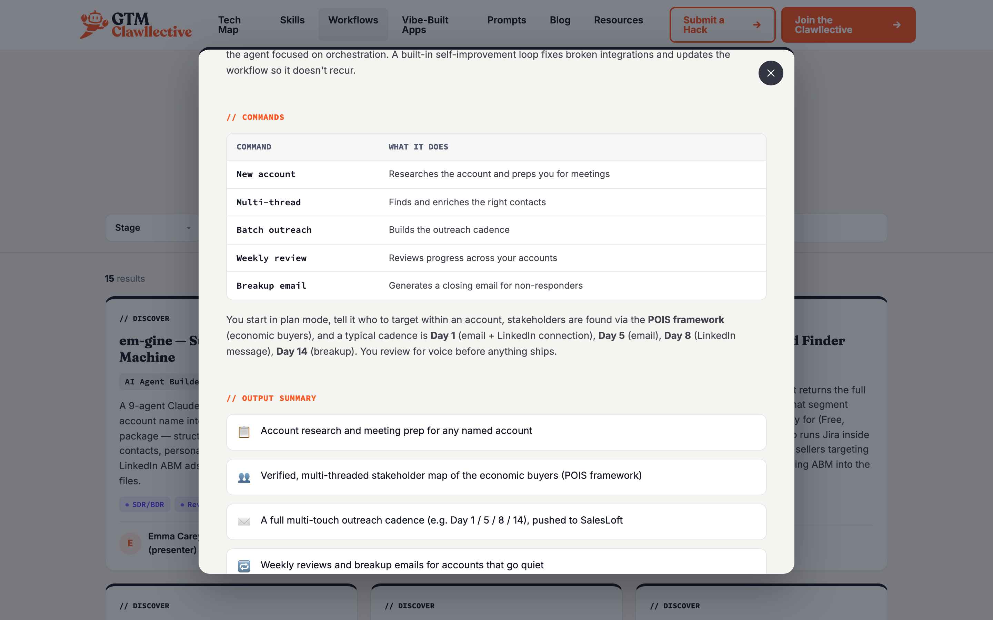
Task: Click the "POIS framework" bold text in paragraph
Action: [686, 319]
